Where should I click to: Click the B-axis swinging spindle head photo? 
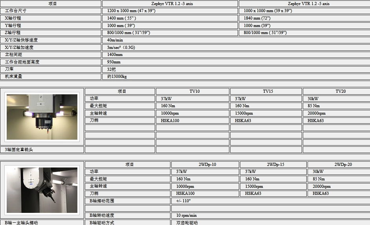(x=42, y=190)
